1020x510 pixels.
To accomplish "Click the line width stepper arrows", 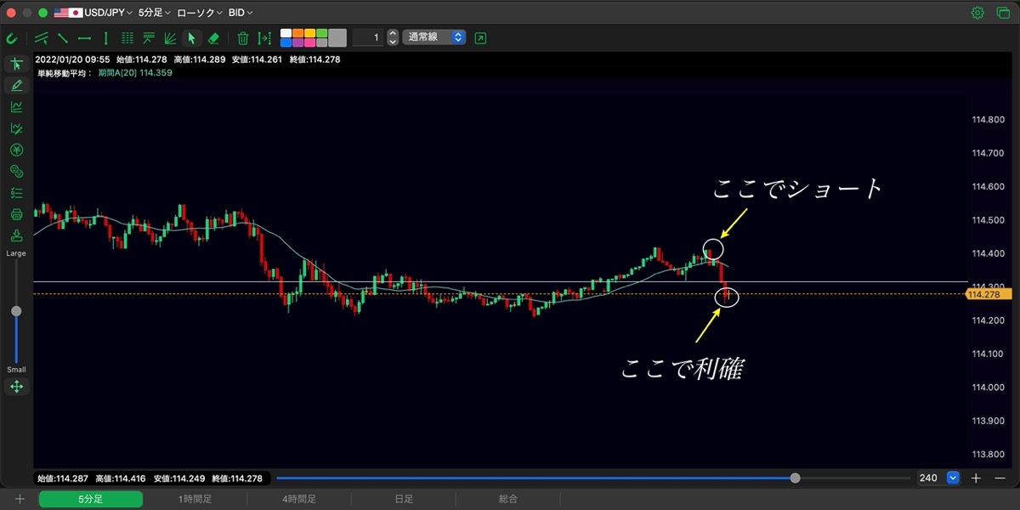I will (392, 38).
